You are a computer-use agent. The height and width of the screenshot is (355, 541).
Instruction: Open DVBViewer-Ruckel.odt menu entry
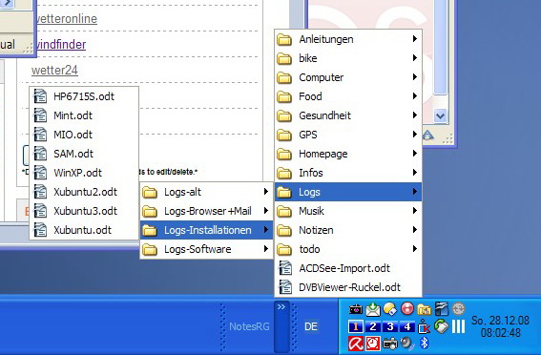point(348,287)
